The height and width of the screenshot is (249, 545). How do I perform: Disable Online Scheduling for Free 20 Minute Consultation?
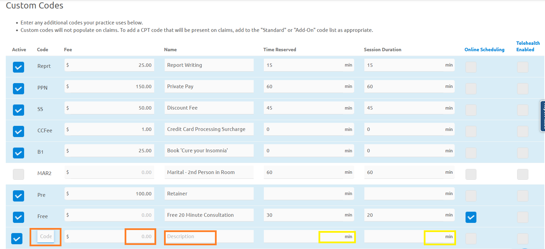coord(471,217)
